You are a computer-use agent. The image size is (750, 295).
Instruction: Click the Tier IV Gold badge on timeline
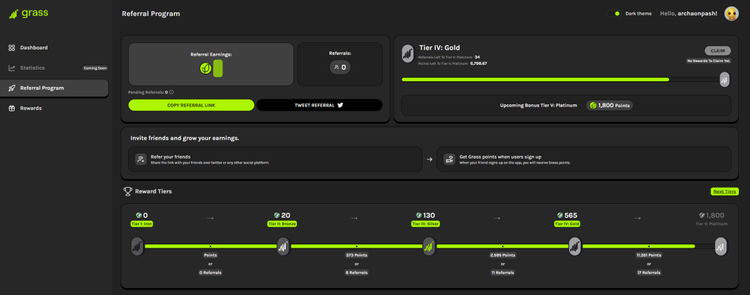point(574,246)
